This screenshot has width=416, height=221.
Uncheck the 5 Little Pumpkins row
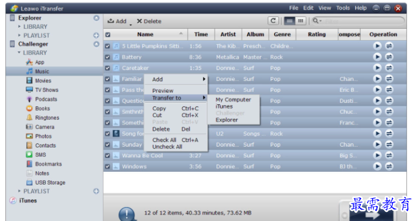click(107, 46)
